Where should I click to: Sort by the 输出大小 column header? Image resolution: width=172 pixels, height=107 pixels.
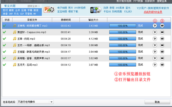point(93,20)
